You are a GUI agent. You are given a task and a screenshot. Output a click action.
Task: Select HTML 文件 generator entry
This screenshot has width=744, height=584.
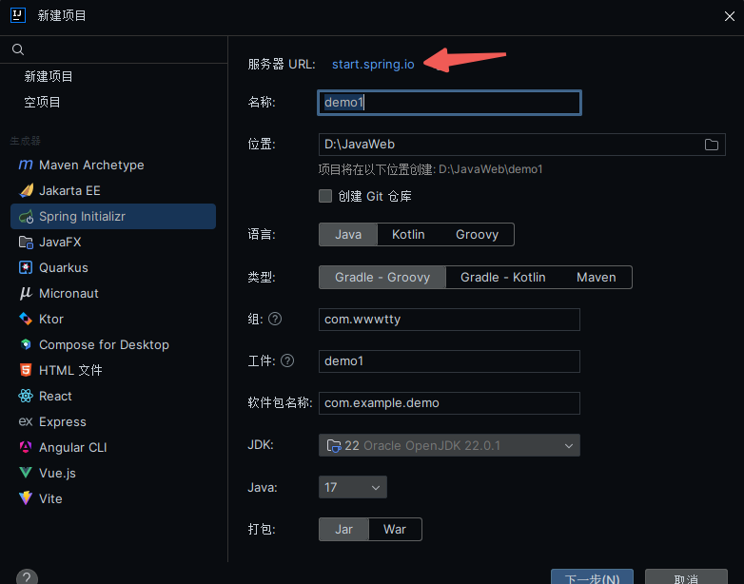113,370
